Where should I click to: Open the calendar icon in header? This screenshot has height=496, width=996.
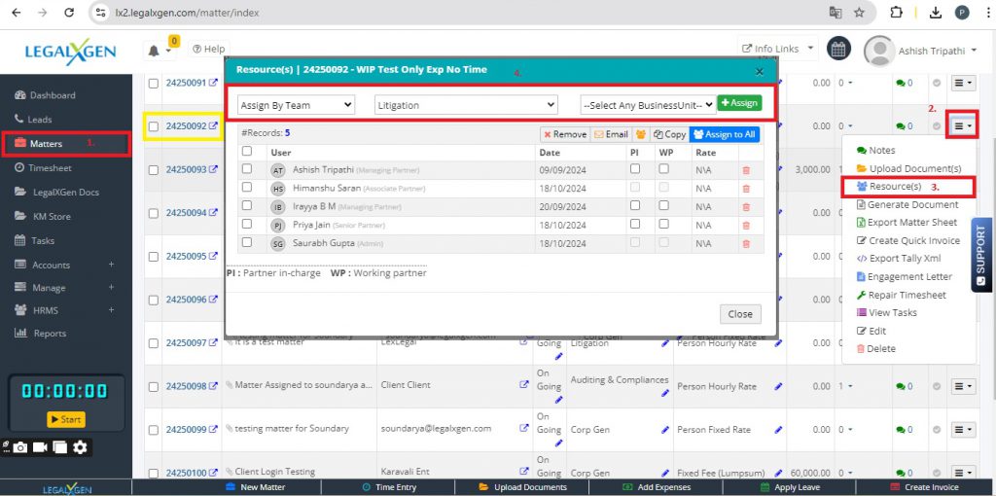[x=838, y=49]
